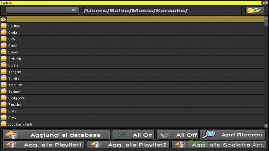269x151 pixels.
Task: Click folder icon of '7 musical'
Action: pos(4,104)
